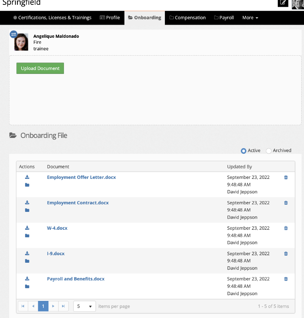Delete W-4.docx with trash icon
Viewport: 304px width, 318px height.
(x=286, y=228)
